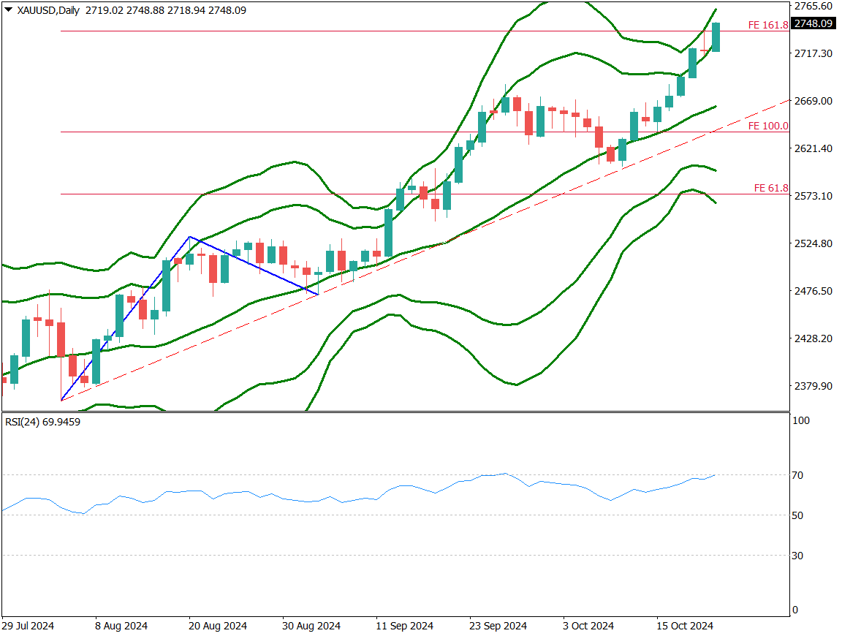Image resolution: width=842 pixels, height=636 pixels.
Task: Click the current price tag 2748.09
Action: pos(813,24)
